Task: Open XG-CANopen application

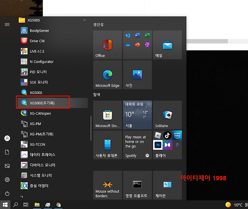Action: point(52,113)
